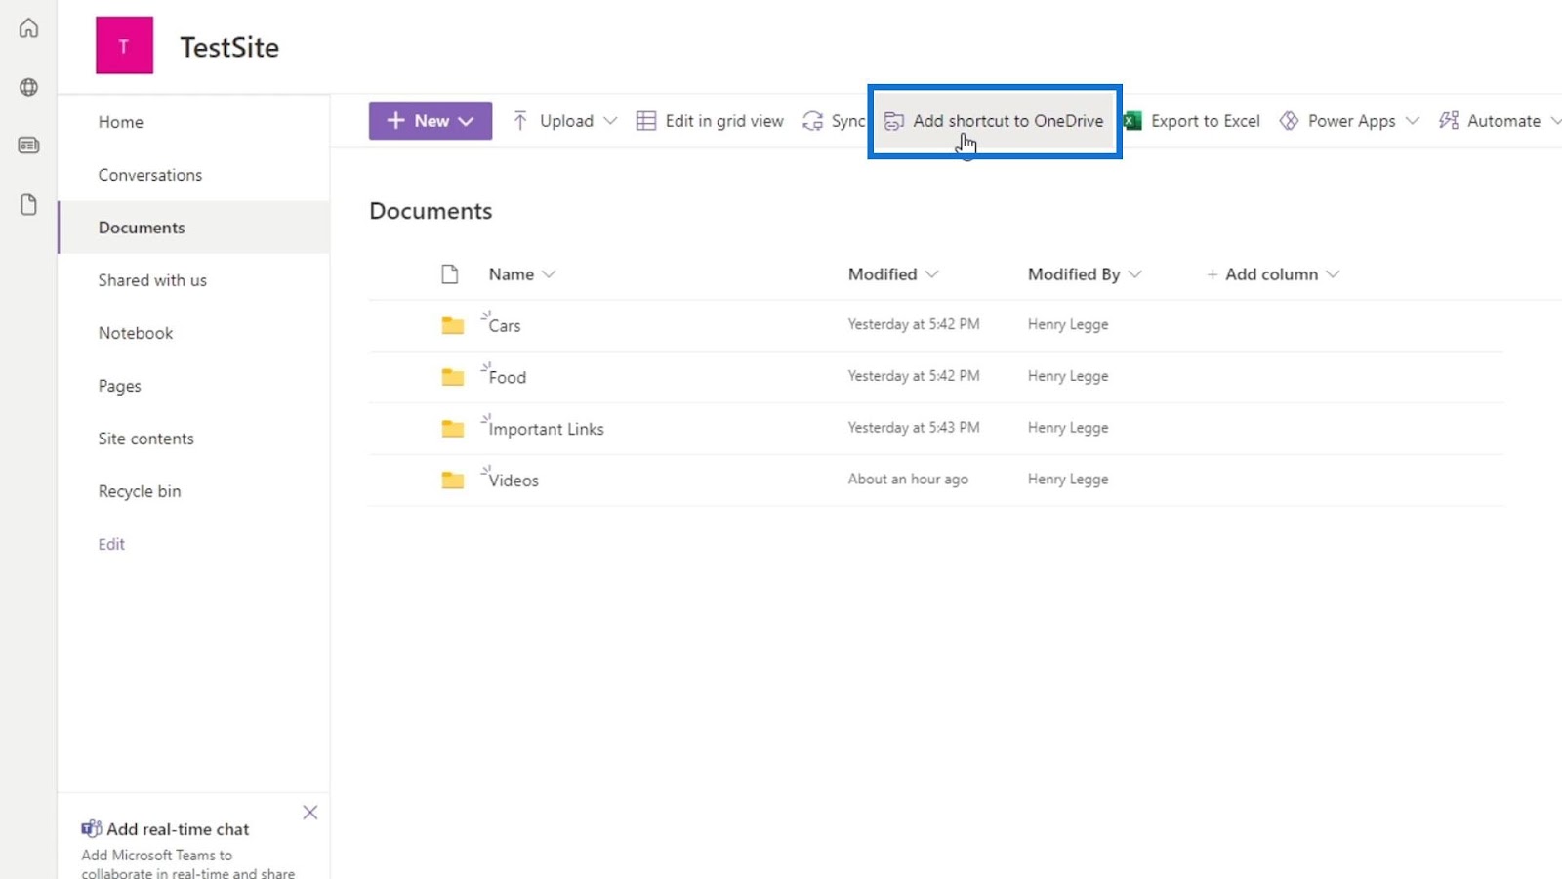Viewport: 1562px width, 879px height.
Task: Open the news icon in the app bar
Action: [28, 146]
